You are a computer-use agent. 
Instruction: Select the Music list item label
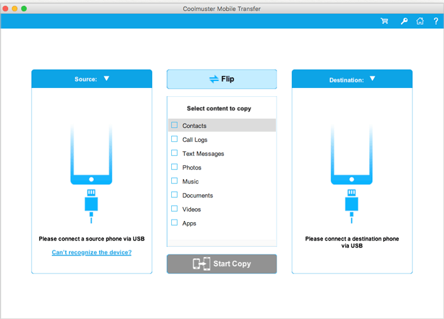pyautogui.click(x=190, y=182)
